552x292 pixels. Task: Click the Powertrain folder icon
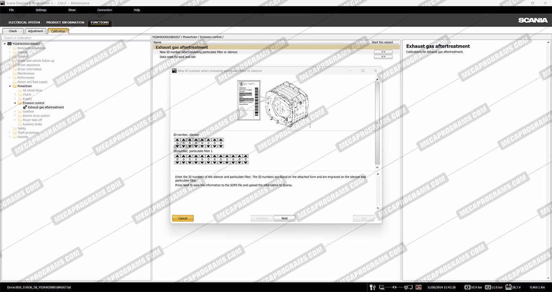(x=15, y=86)
